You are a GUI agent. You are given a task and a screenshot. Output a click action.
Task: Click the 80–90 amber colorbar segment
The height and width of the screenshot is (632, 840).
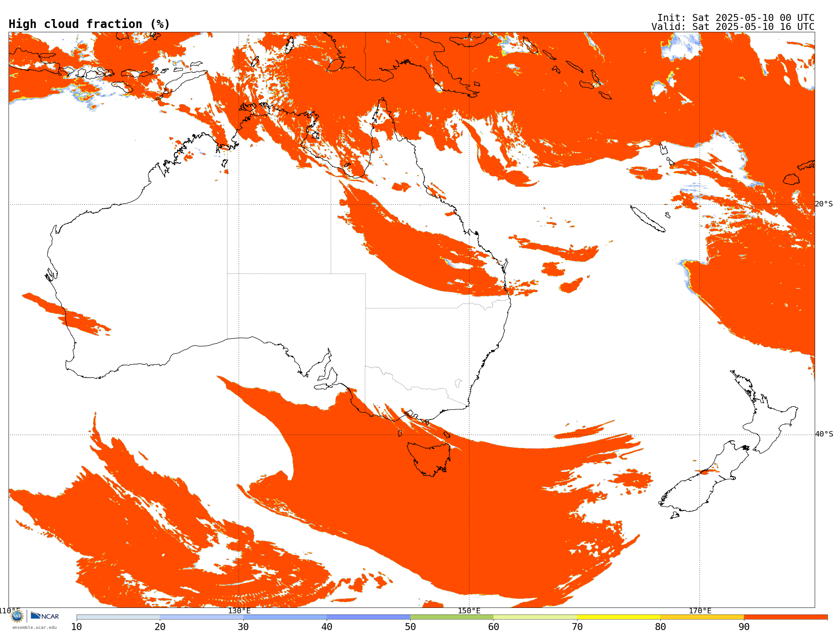702,617
